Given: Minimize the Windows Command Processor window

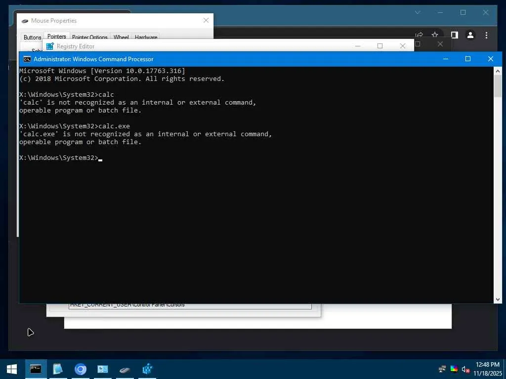Looking at the screenshot, I should tap(446, 59).
